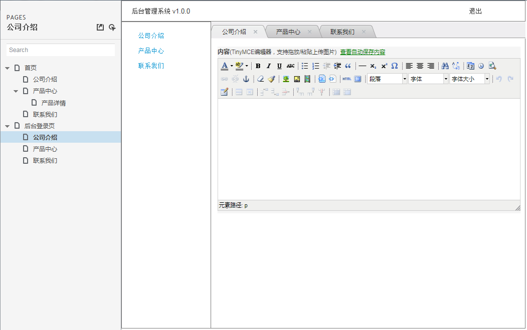The height and width of the screenshot is (330, 527).
Task: Toggle subscript formatting
Action: [373, 66]
